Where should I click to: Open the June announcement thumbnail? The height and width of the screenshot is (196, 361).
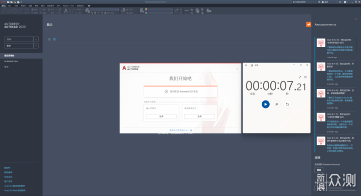pyautogui.click(x=321, y=141)
